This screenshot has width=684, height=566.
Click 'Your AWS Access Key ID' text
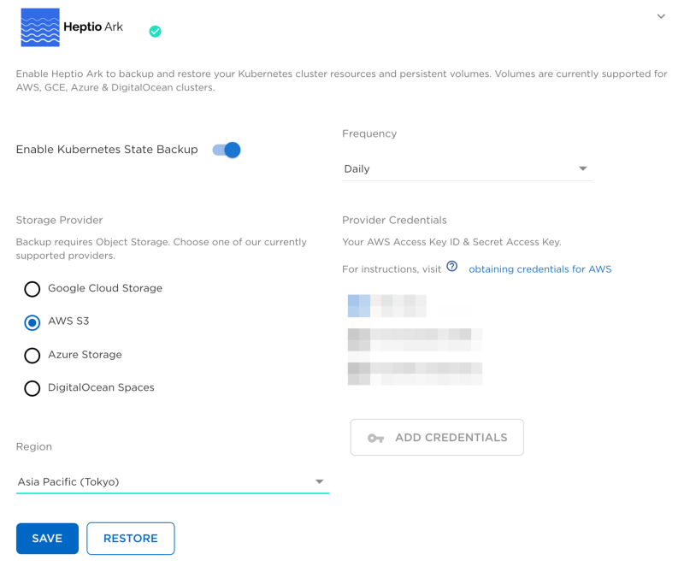click(x=451, y=242)
